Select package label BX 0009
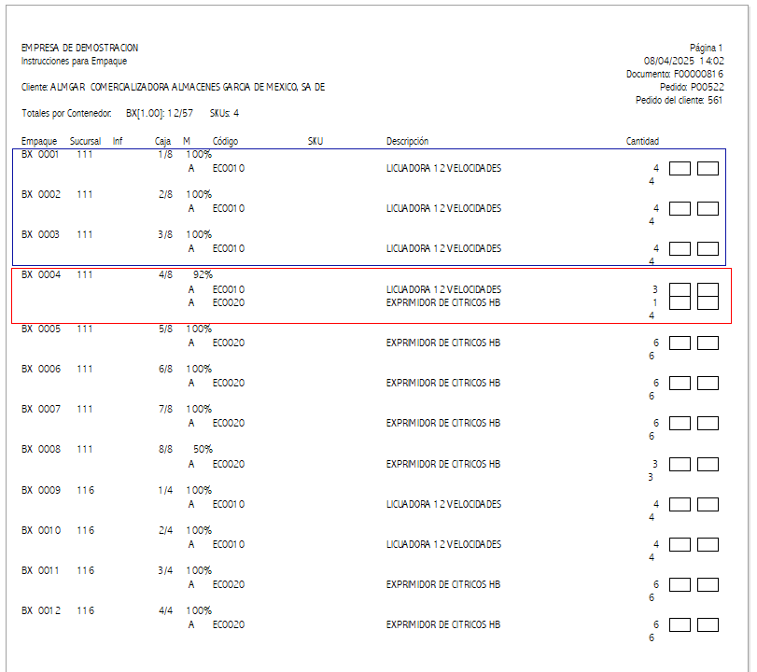The image size is (757, 672). (41, 490)
